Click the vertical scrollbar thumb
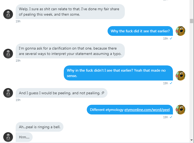 [192, 21]
